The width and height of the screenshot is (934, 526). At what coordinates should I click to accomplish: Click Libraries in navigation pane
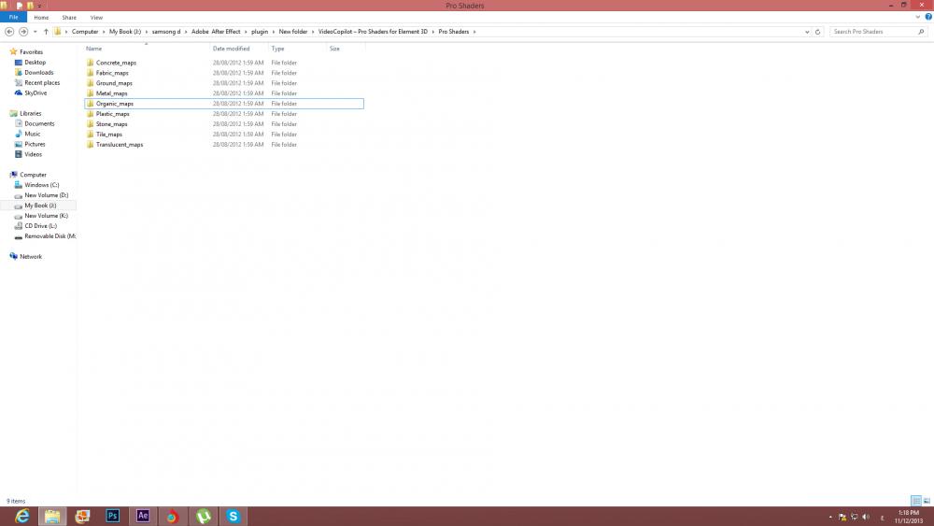pos(31,113)
